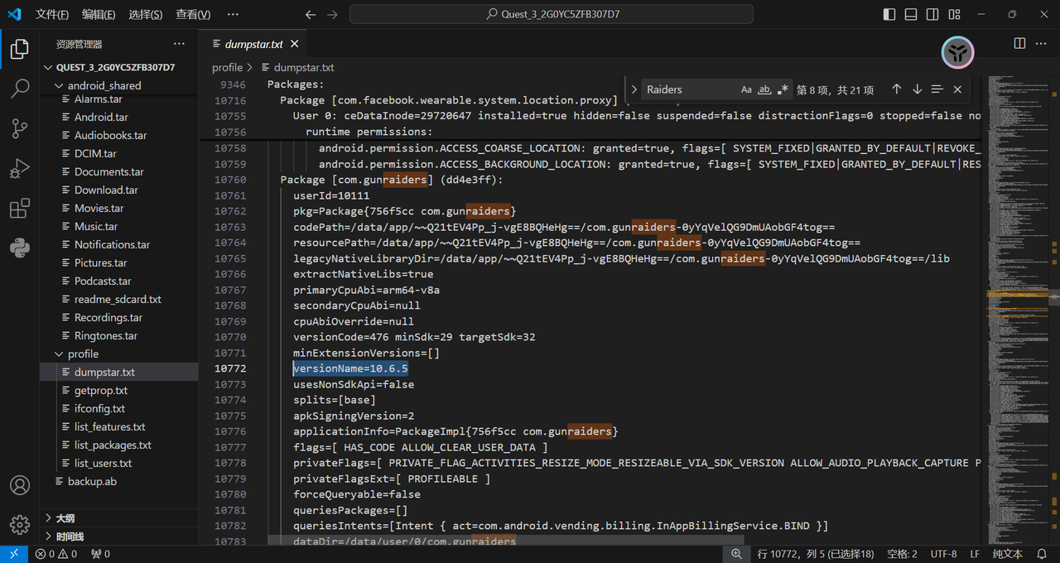Close the find widget

click(957, 89)
